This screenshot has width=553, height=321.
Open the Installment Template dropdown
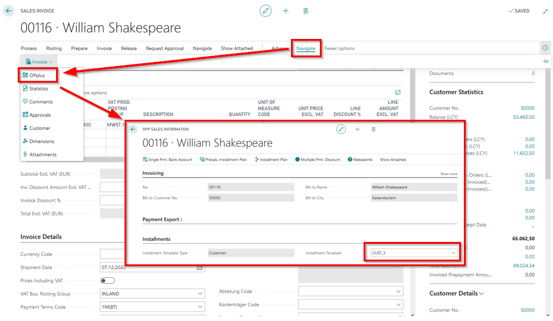coord(453,253)
